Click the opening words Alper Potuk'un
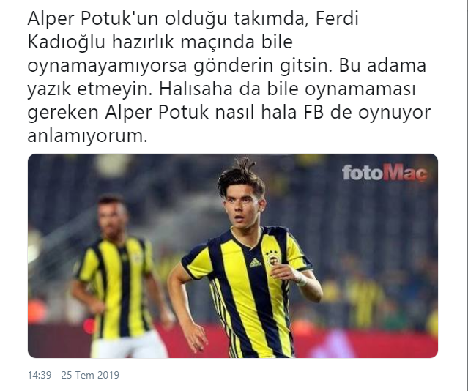The width and height of the screenshot is (468, 391). pos(93,19)
